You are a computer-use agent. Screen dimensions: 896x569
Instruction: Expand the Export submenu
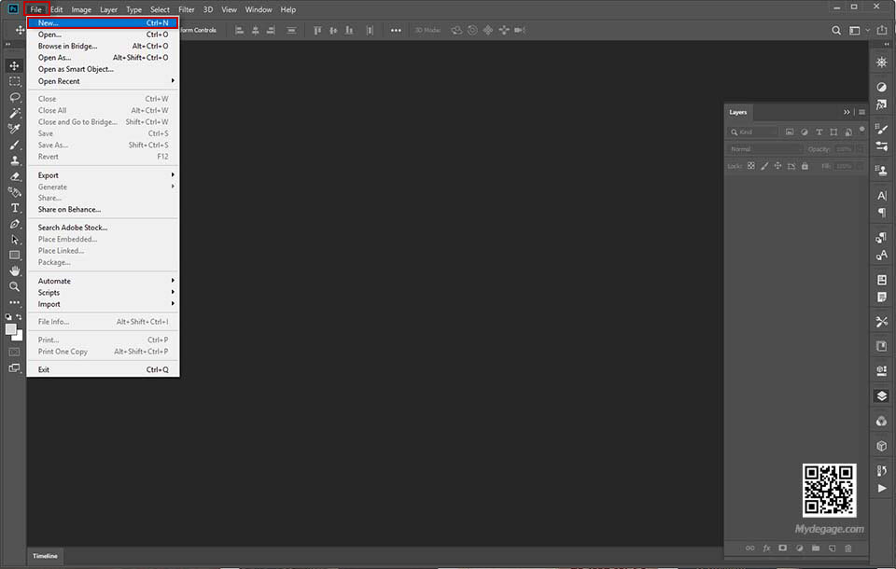[103, 175]
